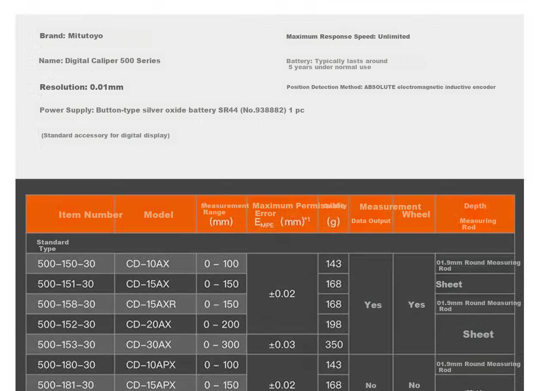Image resolution: width=542 pixels, height=391 pixels.
Task: Click the "Standard Type" section label
Action: [x=53, y=245]
